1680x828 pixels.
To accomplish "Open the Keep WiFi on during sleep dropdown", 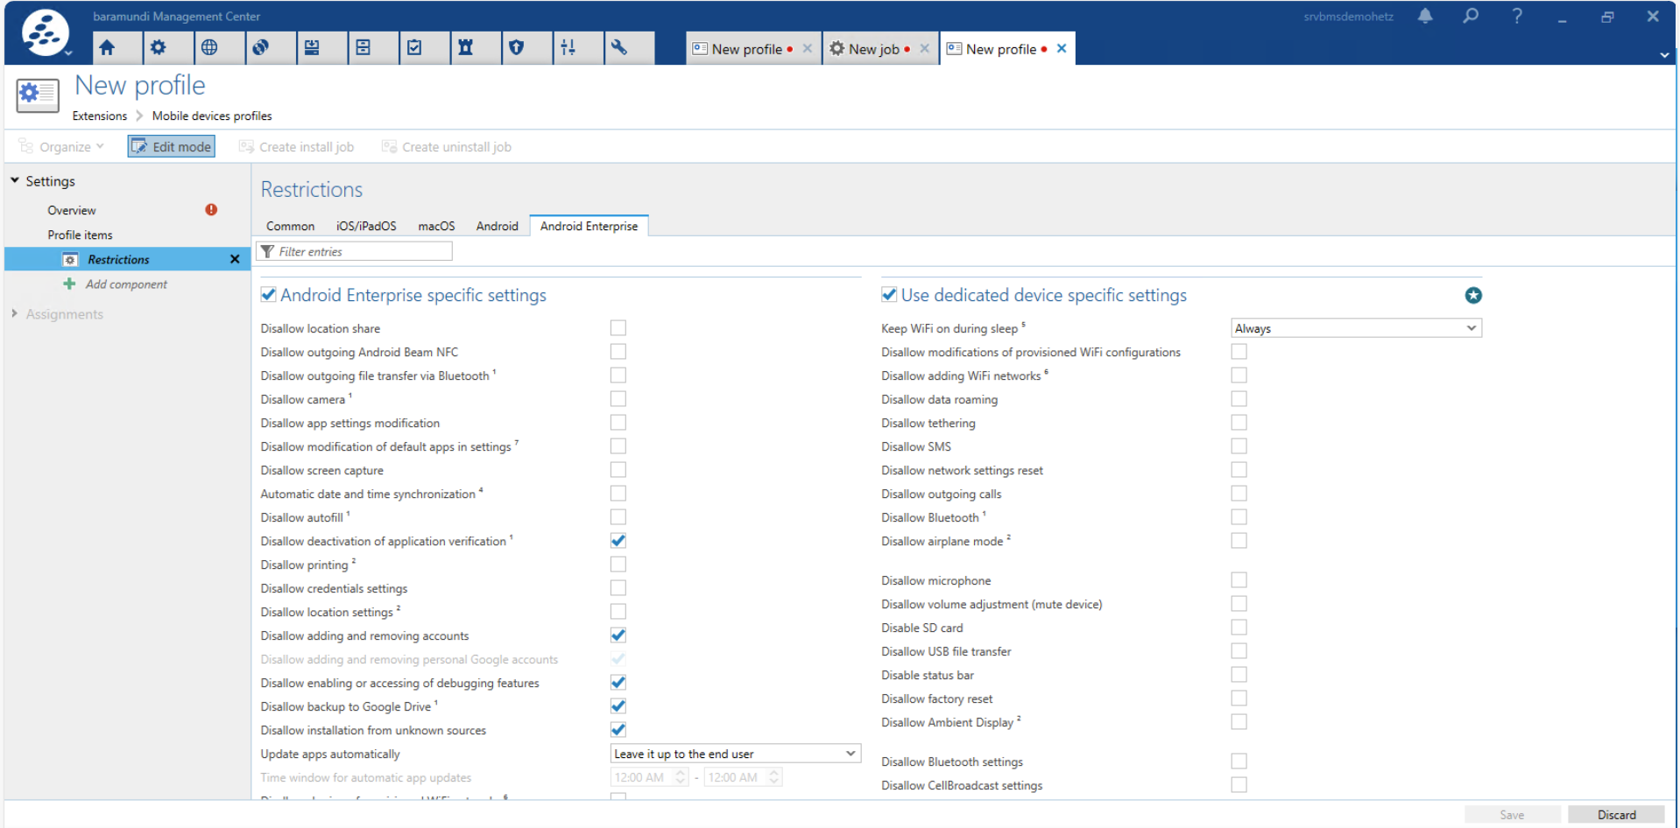I will pos(1356,328).
